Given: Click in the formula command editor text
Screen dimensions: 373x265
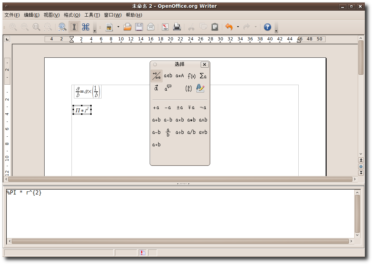Looking at the screenshot, I should [24, 193].
